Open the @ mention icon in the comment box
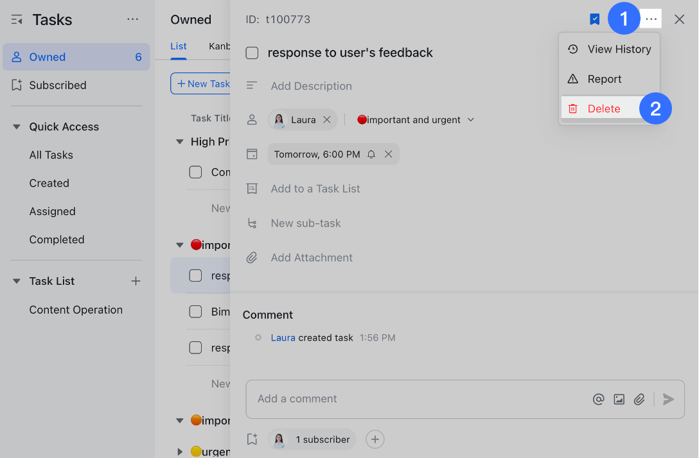 (x=598, y=399)
